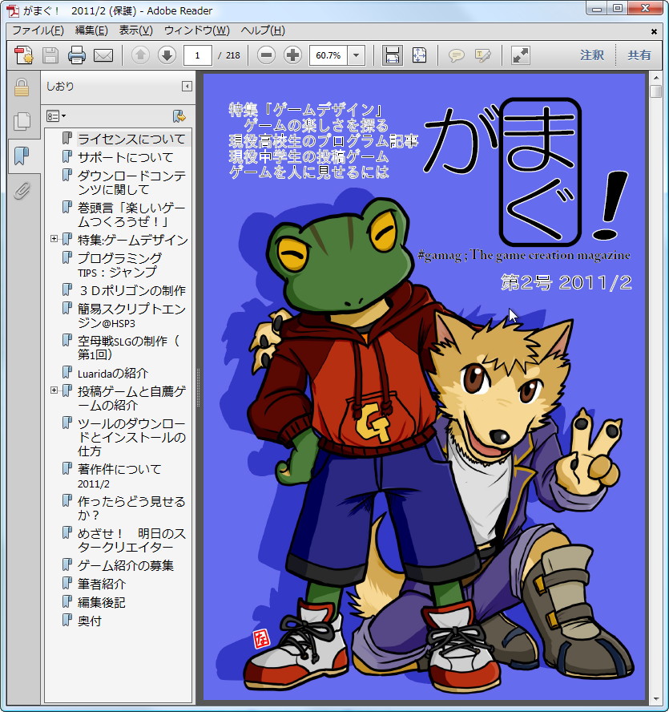Click the scrollbar up arrow at top
The height and width of the screenshot is (712, 669).
pyautogui.click(x=655, y=78)
